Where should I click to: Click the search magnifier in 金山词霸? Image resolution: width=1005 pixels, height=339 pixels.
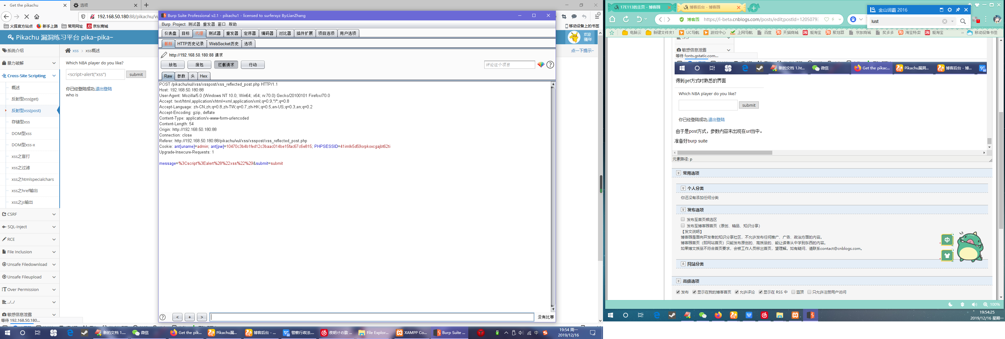(x=963, y=21)
